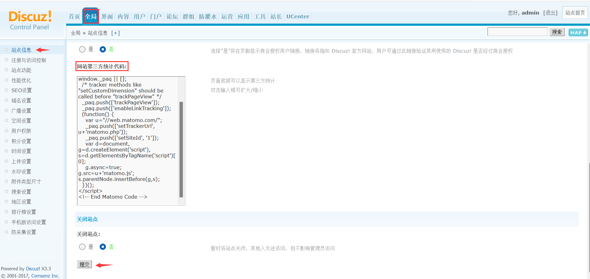590x279 pixels.
Task: Open 地区设置 in the sidebar
Action: tap(21, 202)
